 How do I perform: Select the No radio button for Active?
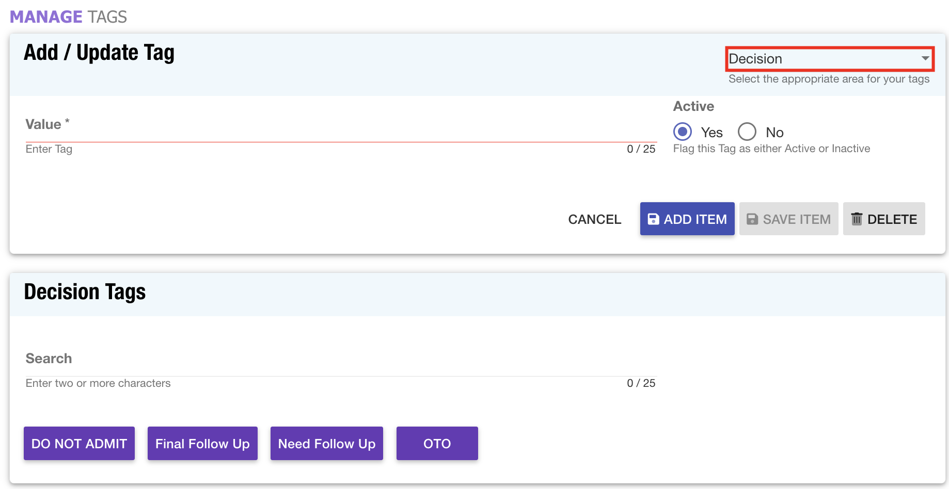(x=747, y=132)
